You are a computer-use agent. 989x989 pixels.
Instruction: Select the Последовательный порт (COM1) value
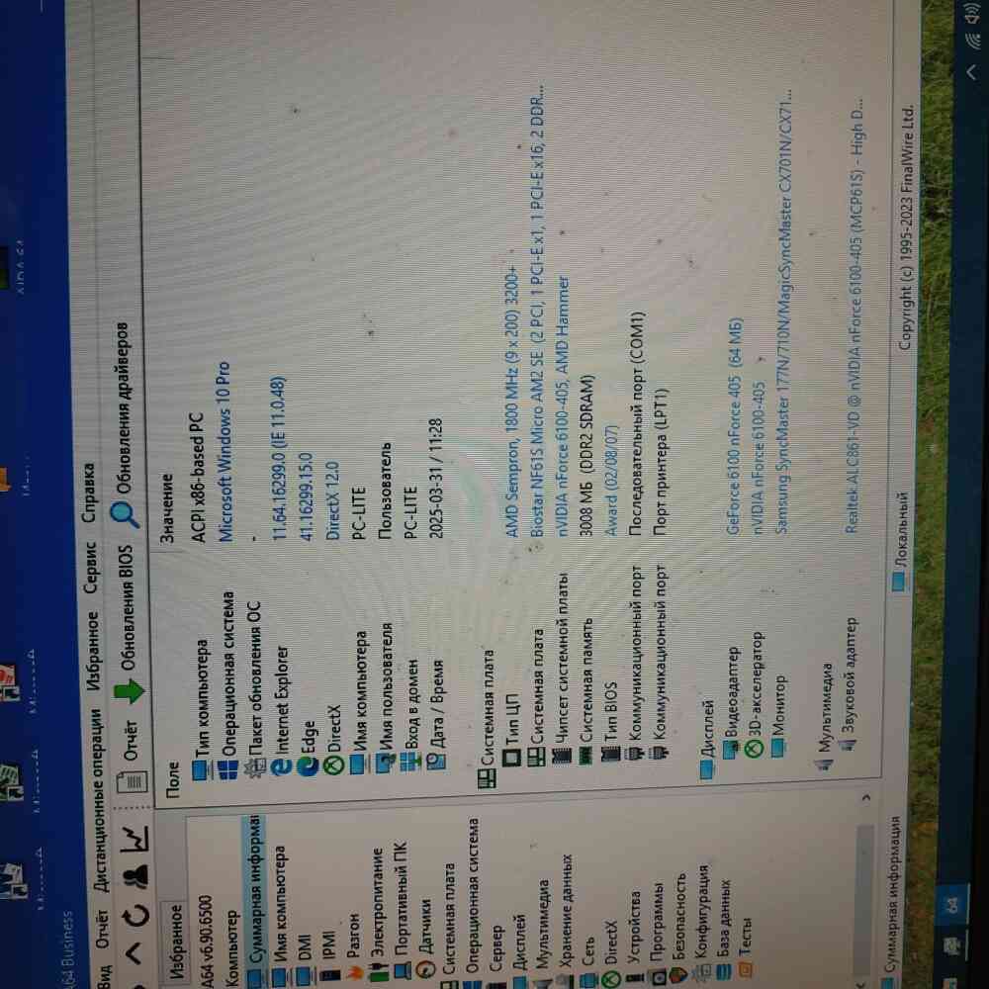(x=636, y=422)
